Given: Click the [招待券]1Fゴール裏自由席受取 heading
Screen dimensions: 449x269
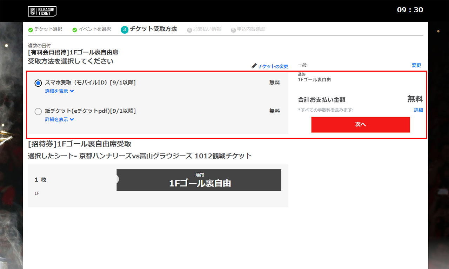Looking at the screenshot, I should pyautogui.click(x=80, y=144).
